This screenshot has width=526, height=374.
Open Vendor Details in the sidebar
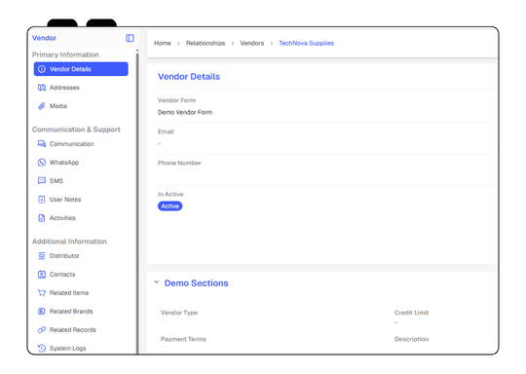click(81, 69)
